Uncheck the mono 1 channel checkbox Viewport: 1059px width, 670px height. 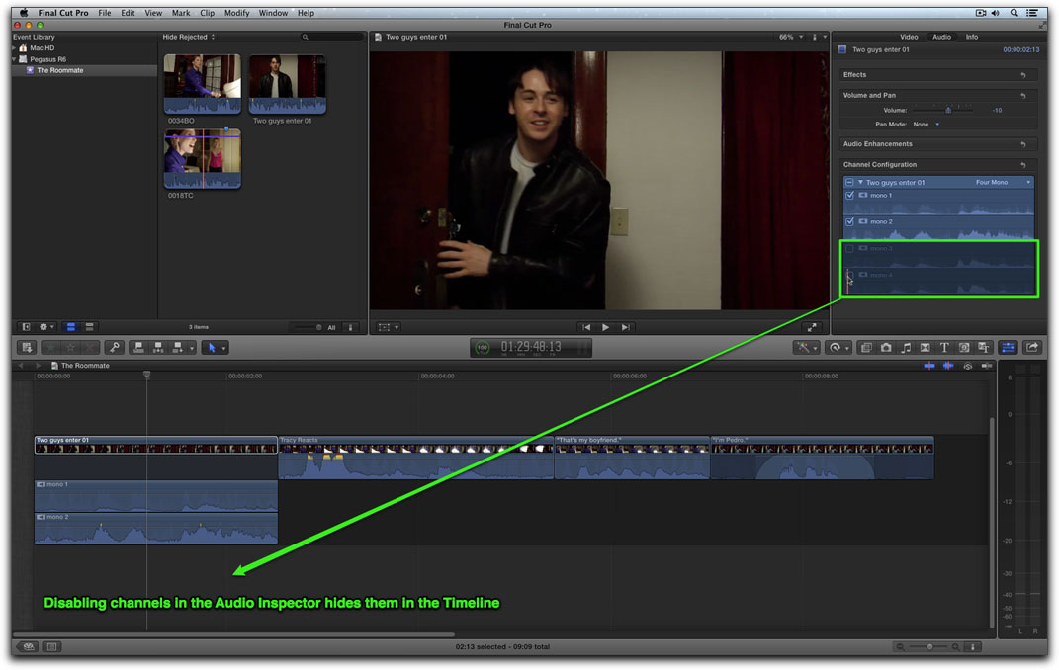849,196
